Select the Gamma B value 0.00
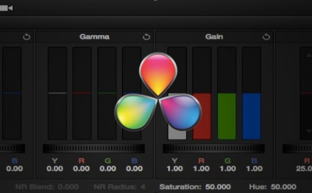This screenshot has height=193, width=312. (x=134, y=169)
